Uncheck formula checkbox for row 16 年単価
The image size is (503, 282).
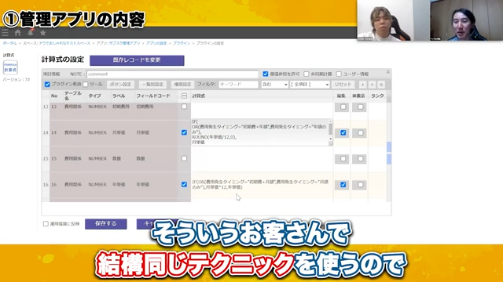[184, 185]
